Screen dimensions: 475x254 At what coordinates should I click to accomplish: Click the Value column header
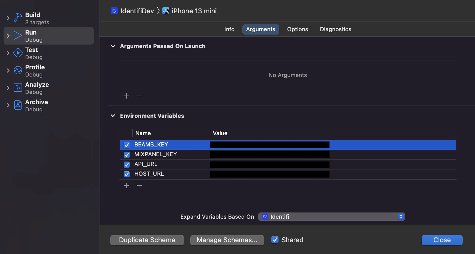(x=220, y=133)
